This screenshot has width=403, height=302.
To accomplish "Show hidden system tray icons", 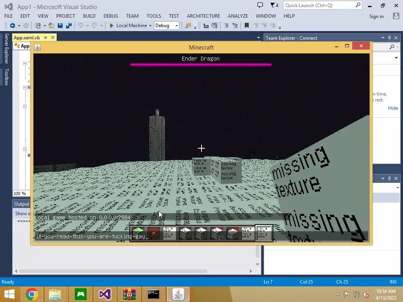I will 337,295.
